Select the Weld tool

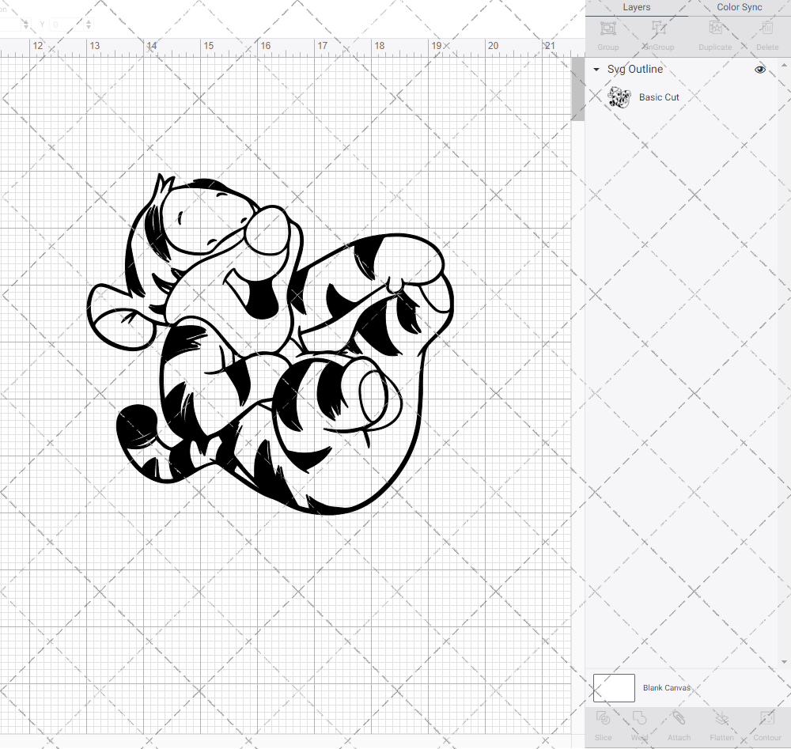639,718
